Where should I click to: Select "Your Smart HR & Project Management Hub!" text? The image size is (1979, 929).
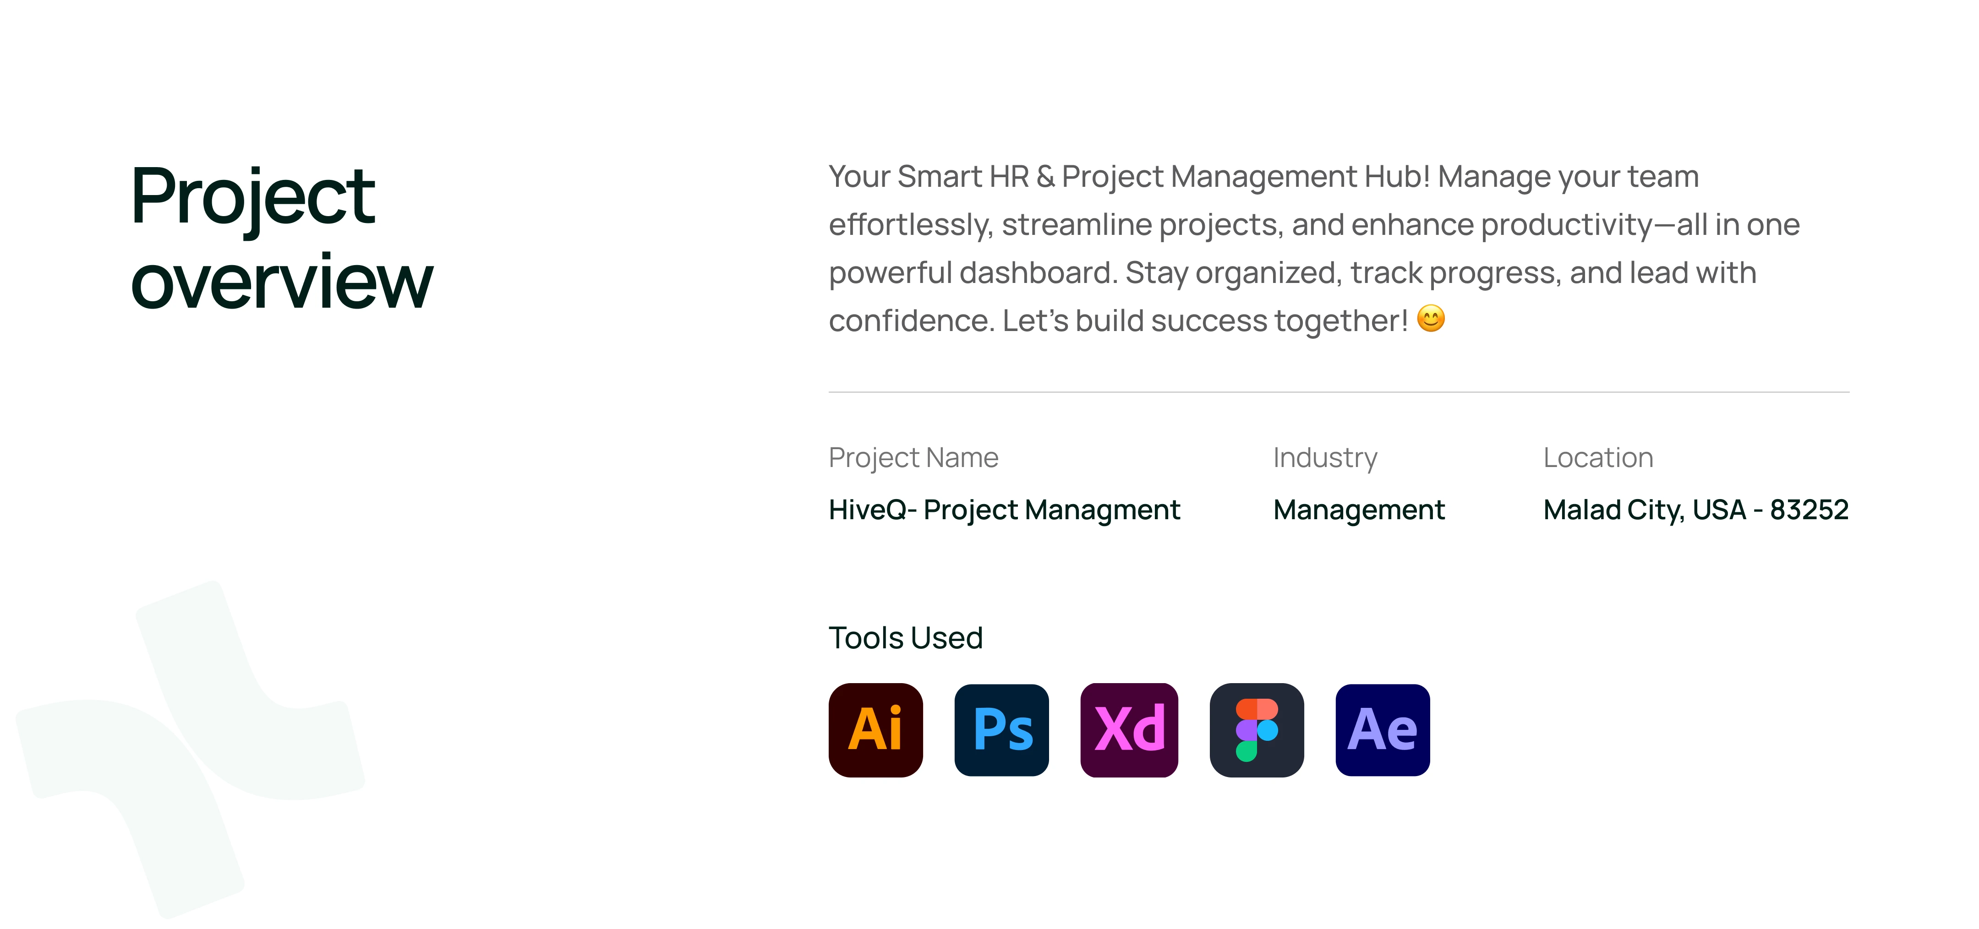[x=1129, y=177]
